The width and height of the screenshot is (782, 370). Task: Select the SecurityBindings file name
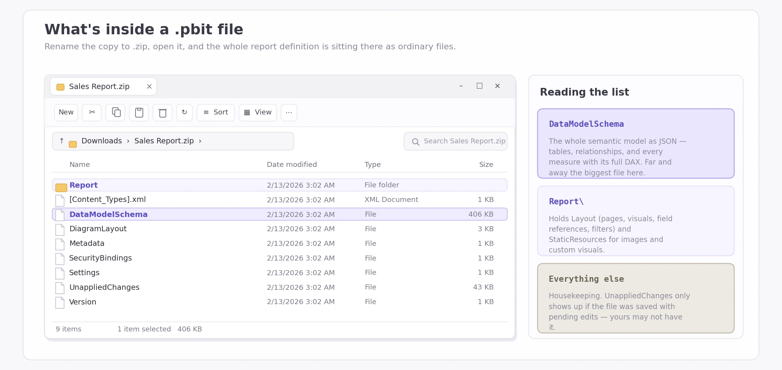[x=100, y=258]
